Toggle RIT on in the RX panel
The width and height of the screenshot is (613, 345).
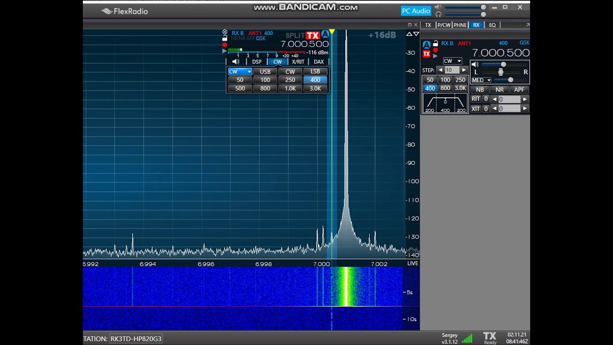point(476,99)
